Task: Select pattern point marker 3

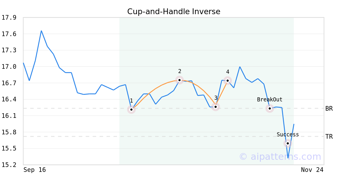Action: (x=215, y=107)
